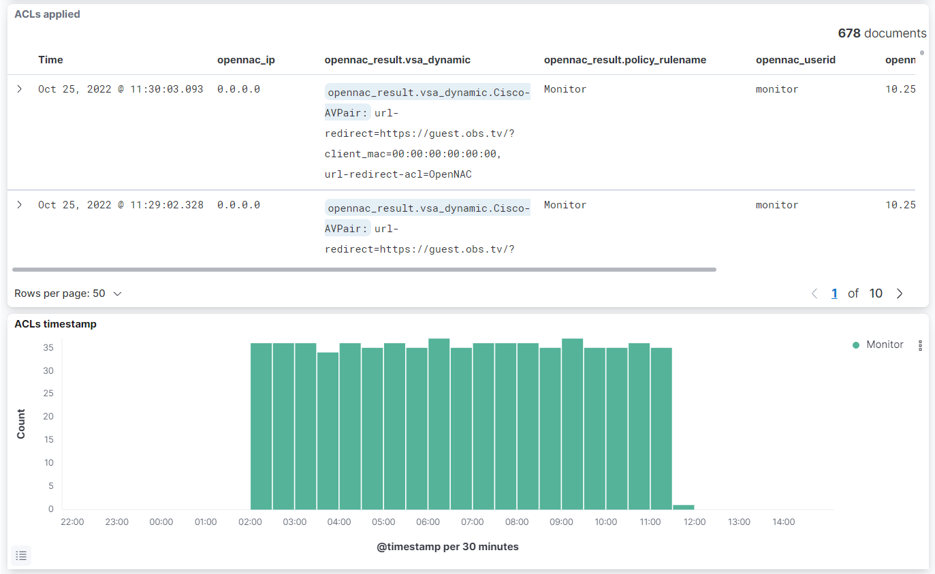This screenshot has height=574, width=935.
Task: Click the tiny bar just before 12:00
Action: click(x=683, y=507)
